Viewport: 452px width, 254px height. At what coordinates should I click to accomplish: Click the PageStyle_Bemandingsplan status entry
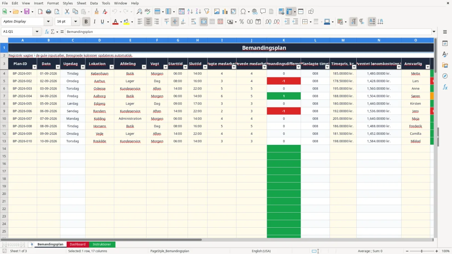(169, 251)
